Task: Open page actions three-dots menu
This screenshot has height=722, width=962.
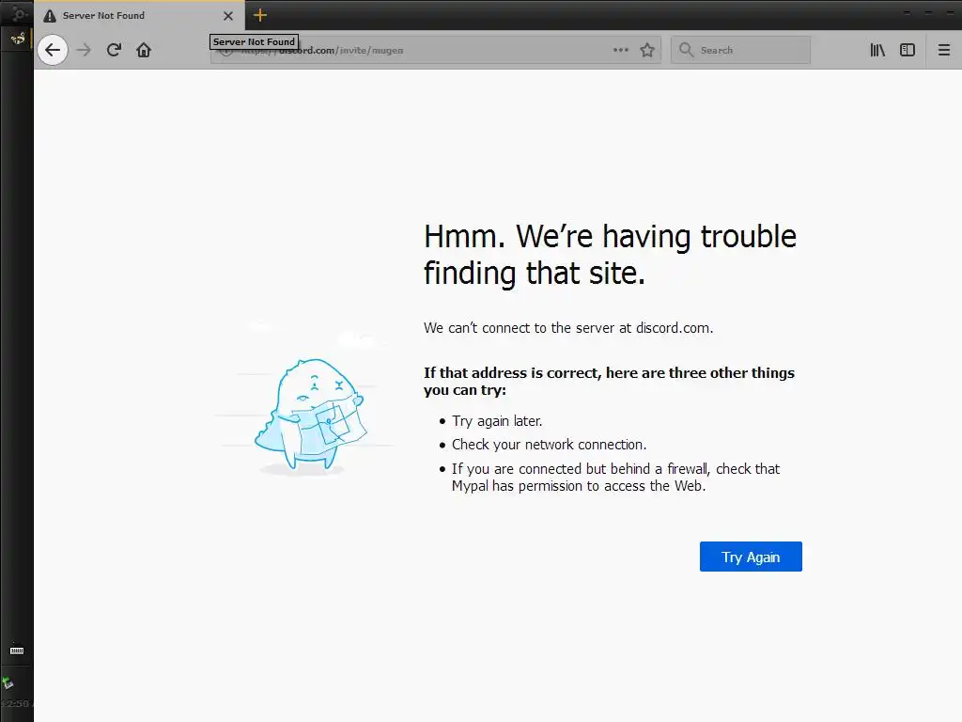Action: [621, 50]
